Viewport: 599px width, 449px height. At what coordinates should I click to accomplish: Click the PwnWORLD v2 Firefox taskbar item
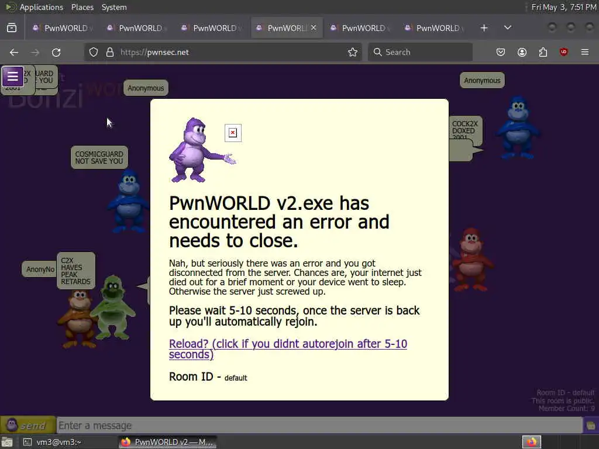168,442
